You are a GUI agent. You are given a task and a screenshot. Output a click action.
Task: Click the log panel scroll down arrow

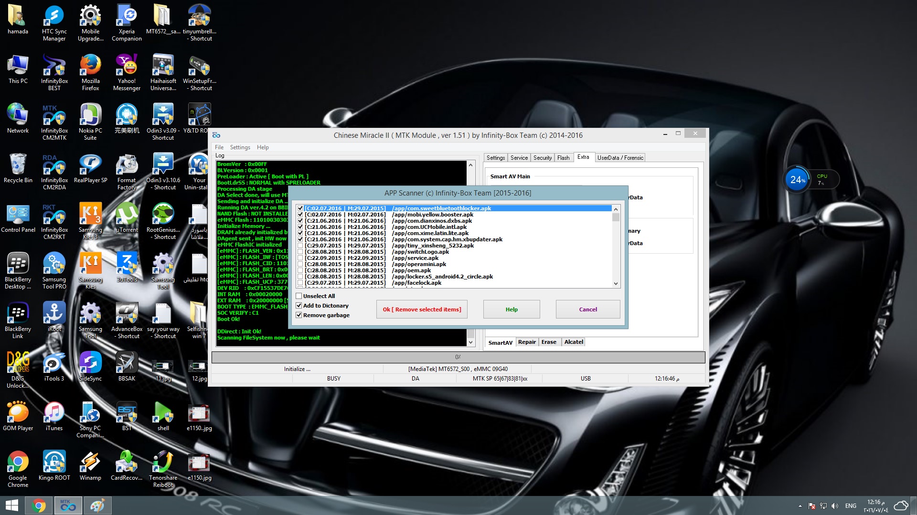click(x=470, y=342)
